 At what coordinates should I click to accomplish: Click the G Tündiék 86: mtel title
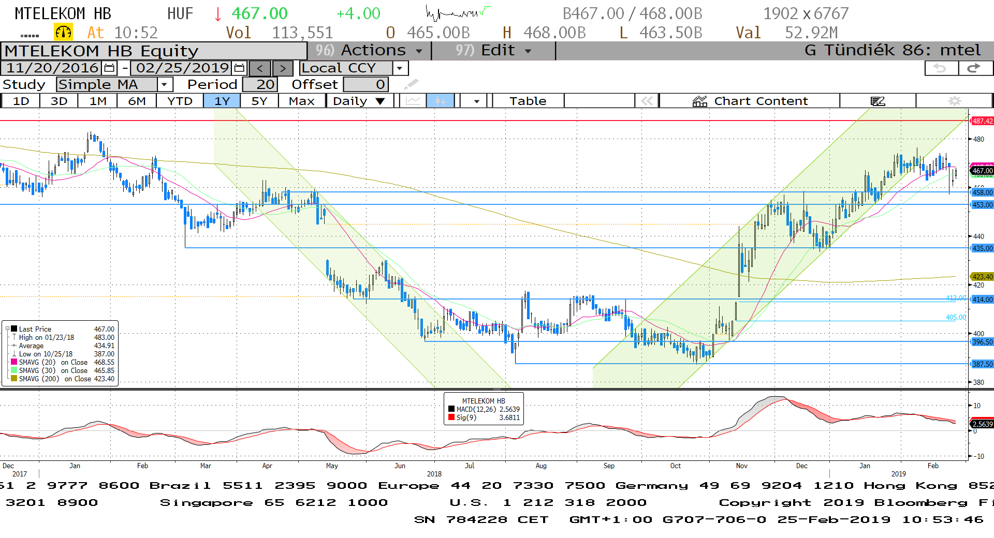coord(893,51)
